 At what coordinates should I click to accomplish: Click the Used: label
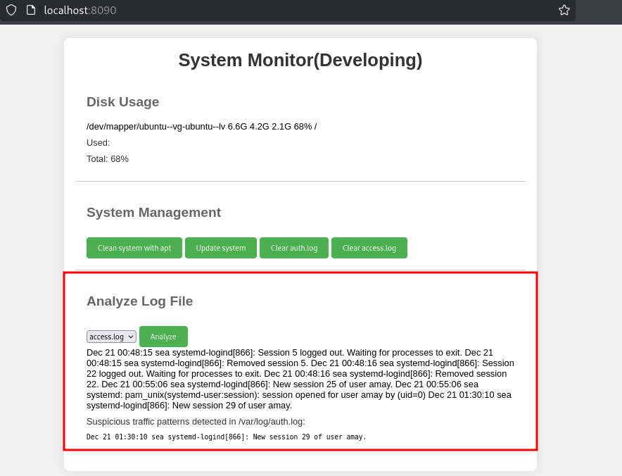click(99, 143)
